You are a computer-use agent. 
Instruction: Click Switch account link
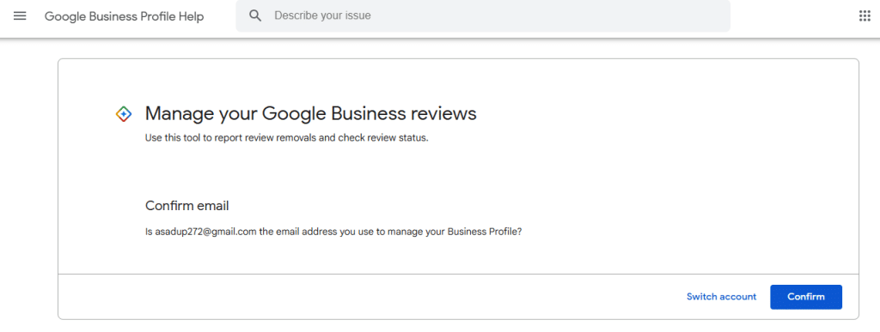tap(721, 297)
